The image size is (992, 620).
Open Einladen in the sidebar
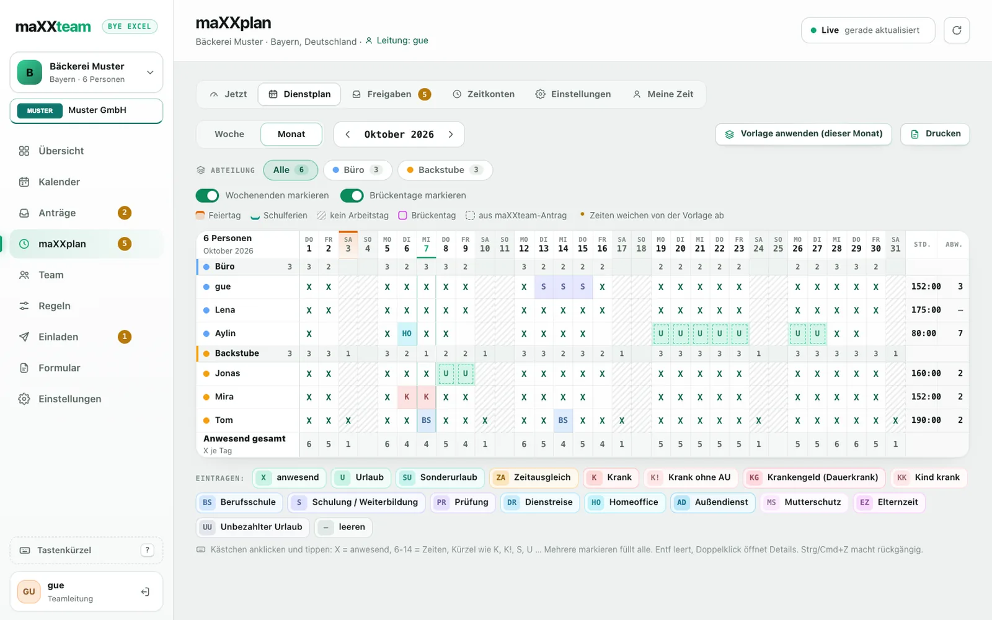click(x=87, y=337)
